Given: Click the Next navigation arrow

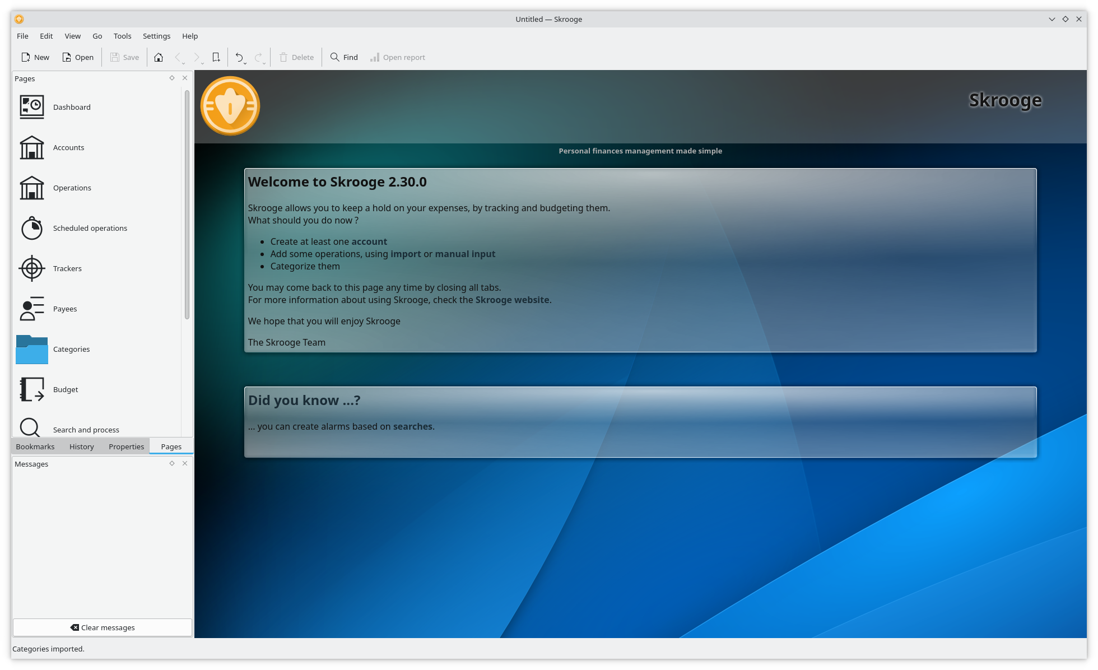Looking at the screenshot, I should click(196, 57).
